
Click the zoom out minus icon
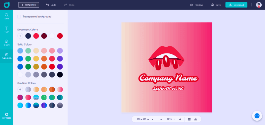[161, 119]
